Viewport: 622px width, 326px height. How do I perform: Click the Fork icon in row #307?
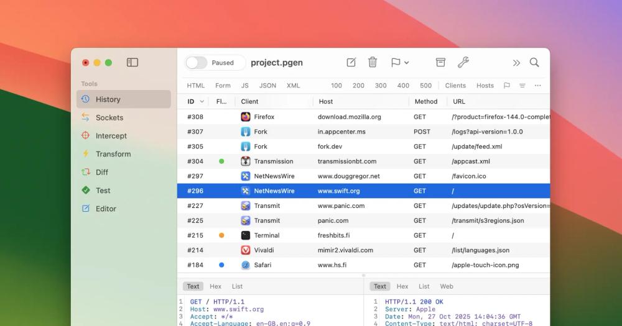pyautogui.click(x=246, y=132)
